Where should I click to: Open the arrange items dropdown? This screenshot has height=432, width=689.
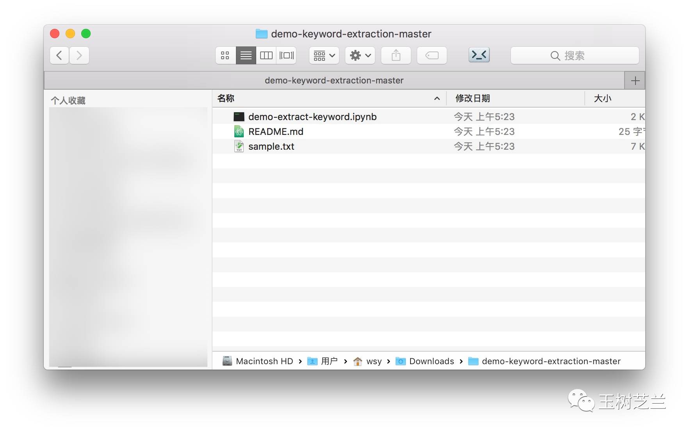tap(324, 55)
